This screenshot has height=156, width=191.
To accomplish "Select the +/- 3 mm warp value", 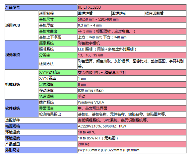I will (x=132, y=31).
